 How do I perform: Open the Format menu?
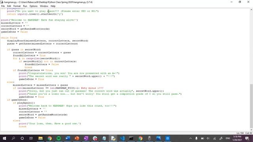(x=17, y=6)
